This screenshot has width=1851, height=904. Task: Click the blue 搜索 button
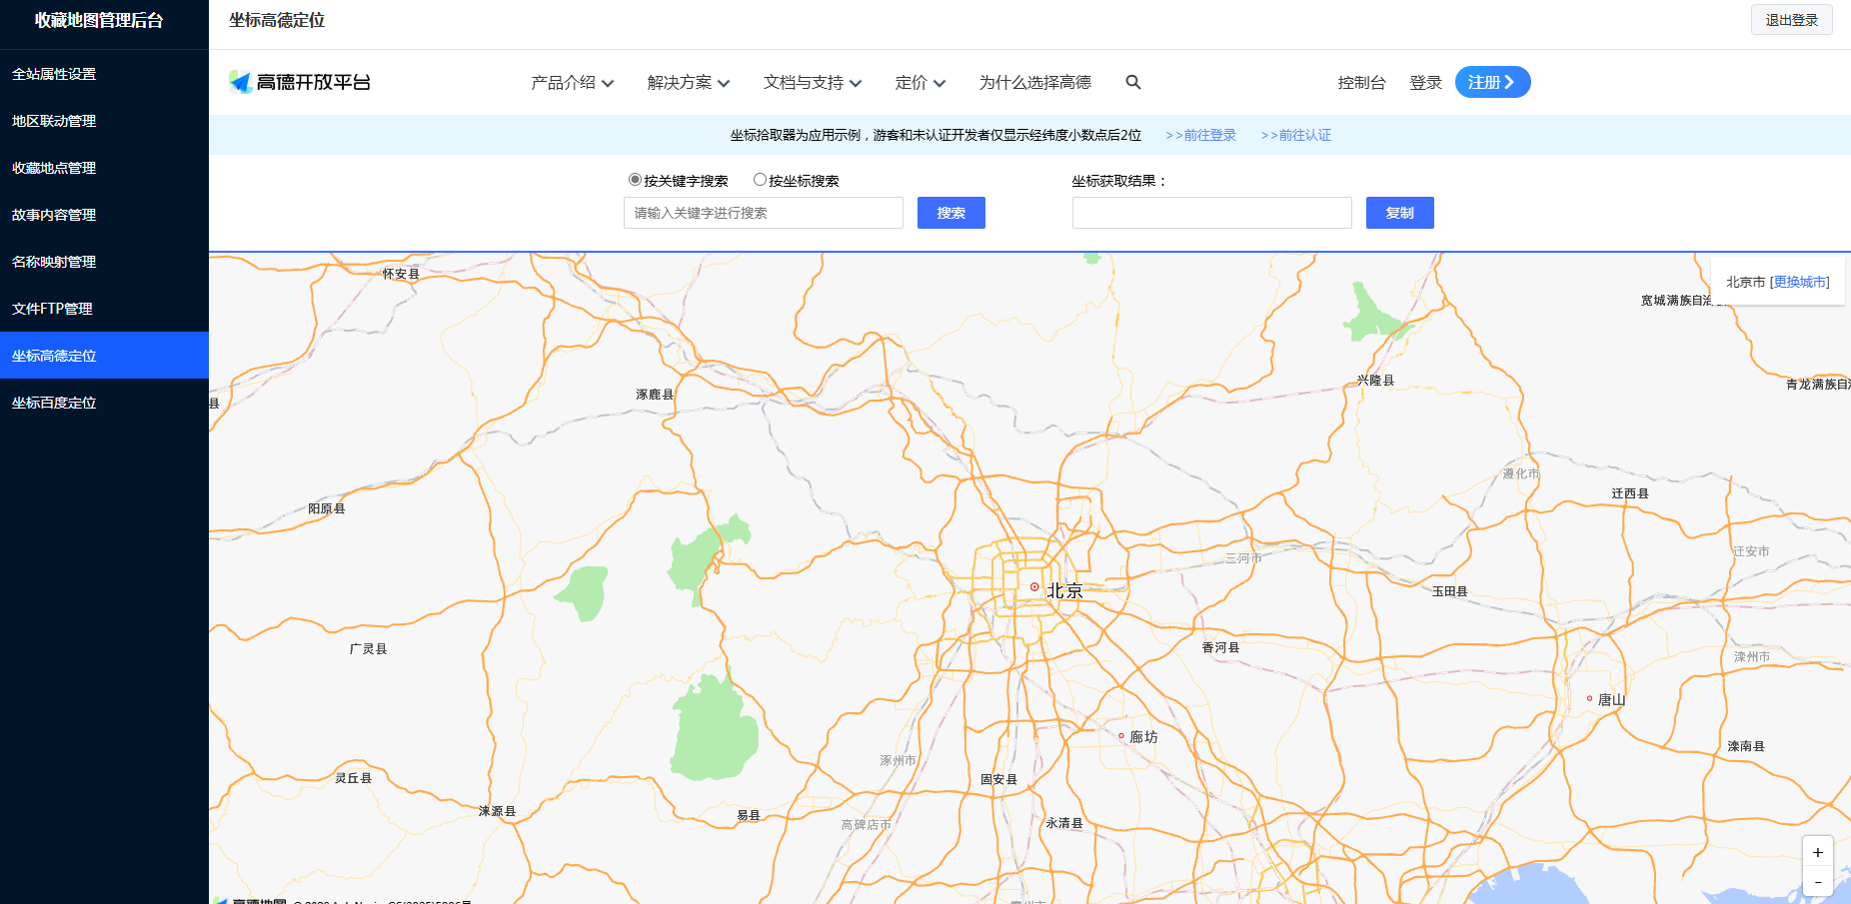pyautogui.click(x=950, y=213)
